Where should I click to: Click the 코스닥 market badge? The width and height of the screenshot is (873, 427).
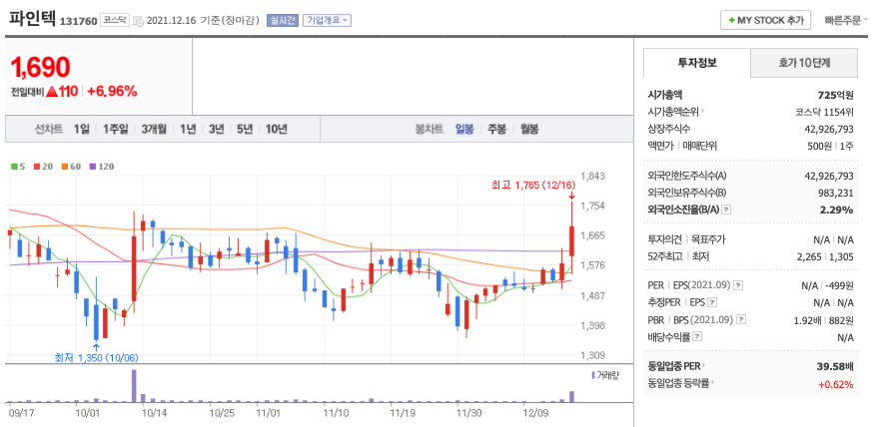[115, 21]
